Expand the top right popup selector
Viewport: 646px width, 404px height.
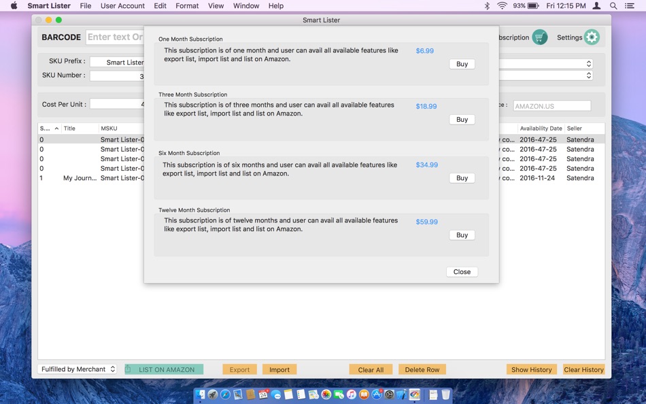click(x=546, y=63)
